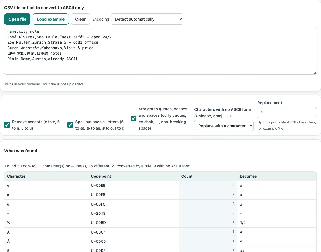Viewport: 321px width, 252px height.
Task: Click the "Plain Name,Austin,already ASCII" line
Action: 43,59
